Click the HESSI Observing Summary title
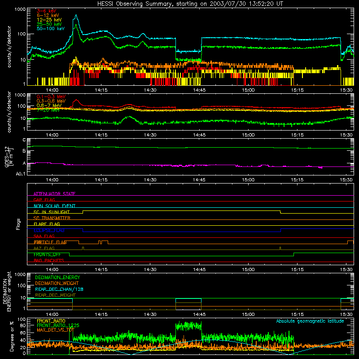This screenshot has height=359, width=359. (190, 4)
